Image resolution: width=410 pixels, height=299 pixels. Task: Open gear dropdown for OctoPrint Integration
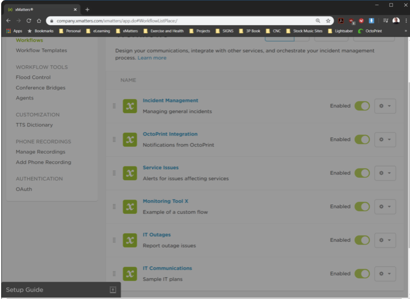[x=385, y=139]
